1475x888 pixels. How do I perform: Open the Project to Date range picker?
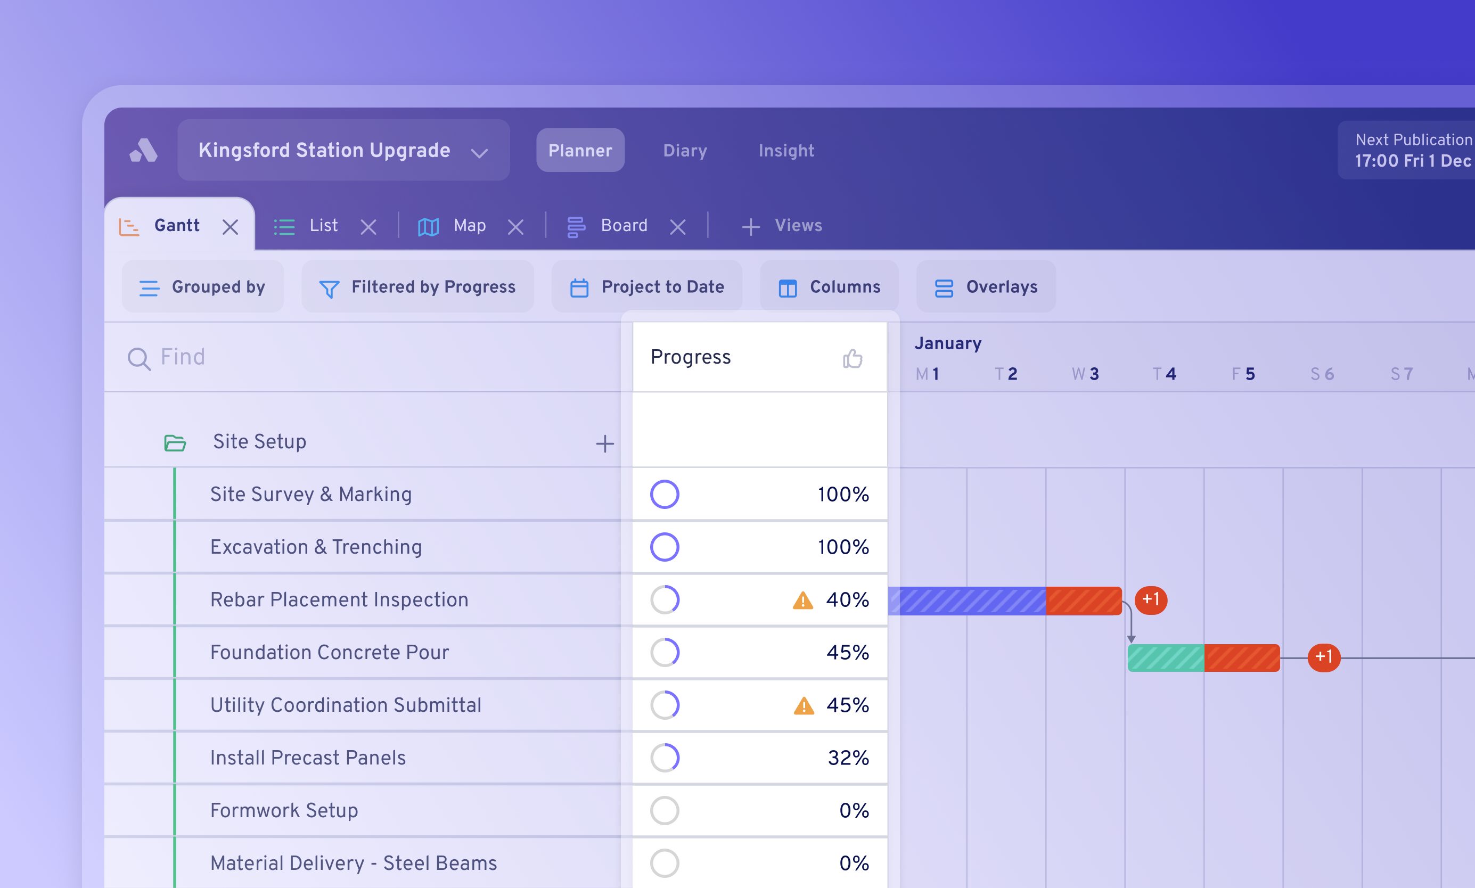[647, 286]
